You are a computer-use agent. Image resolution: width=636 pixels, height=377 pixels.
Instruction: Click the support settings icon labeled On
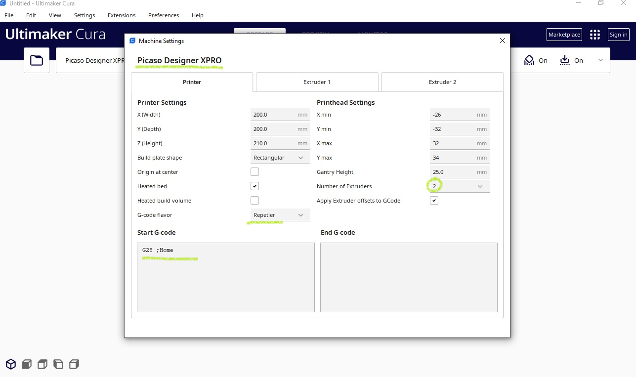tap(529, 60)
